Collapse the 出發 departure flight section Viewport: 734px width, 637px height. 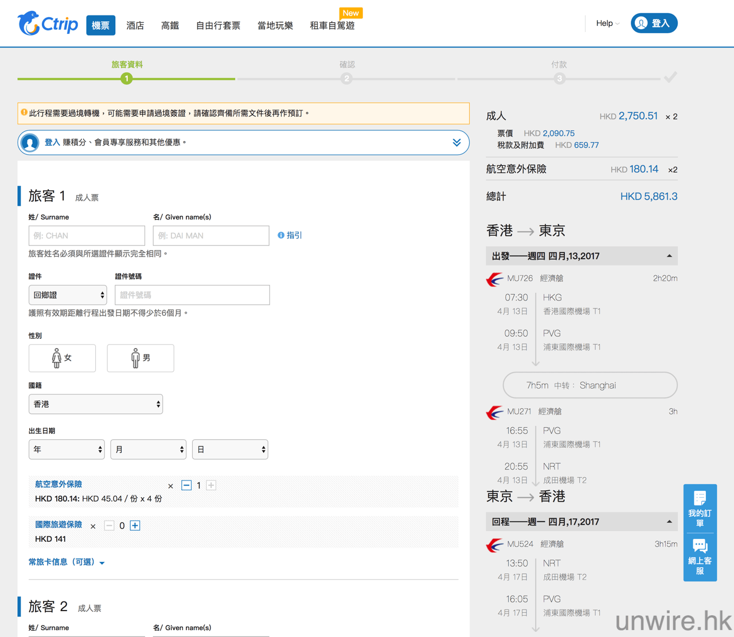tap(669, 256)
